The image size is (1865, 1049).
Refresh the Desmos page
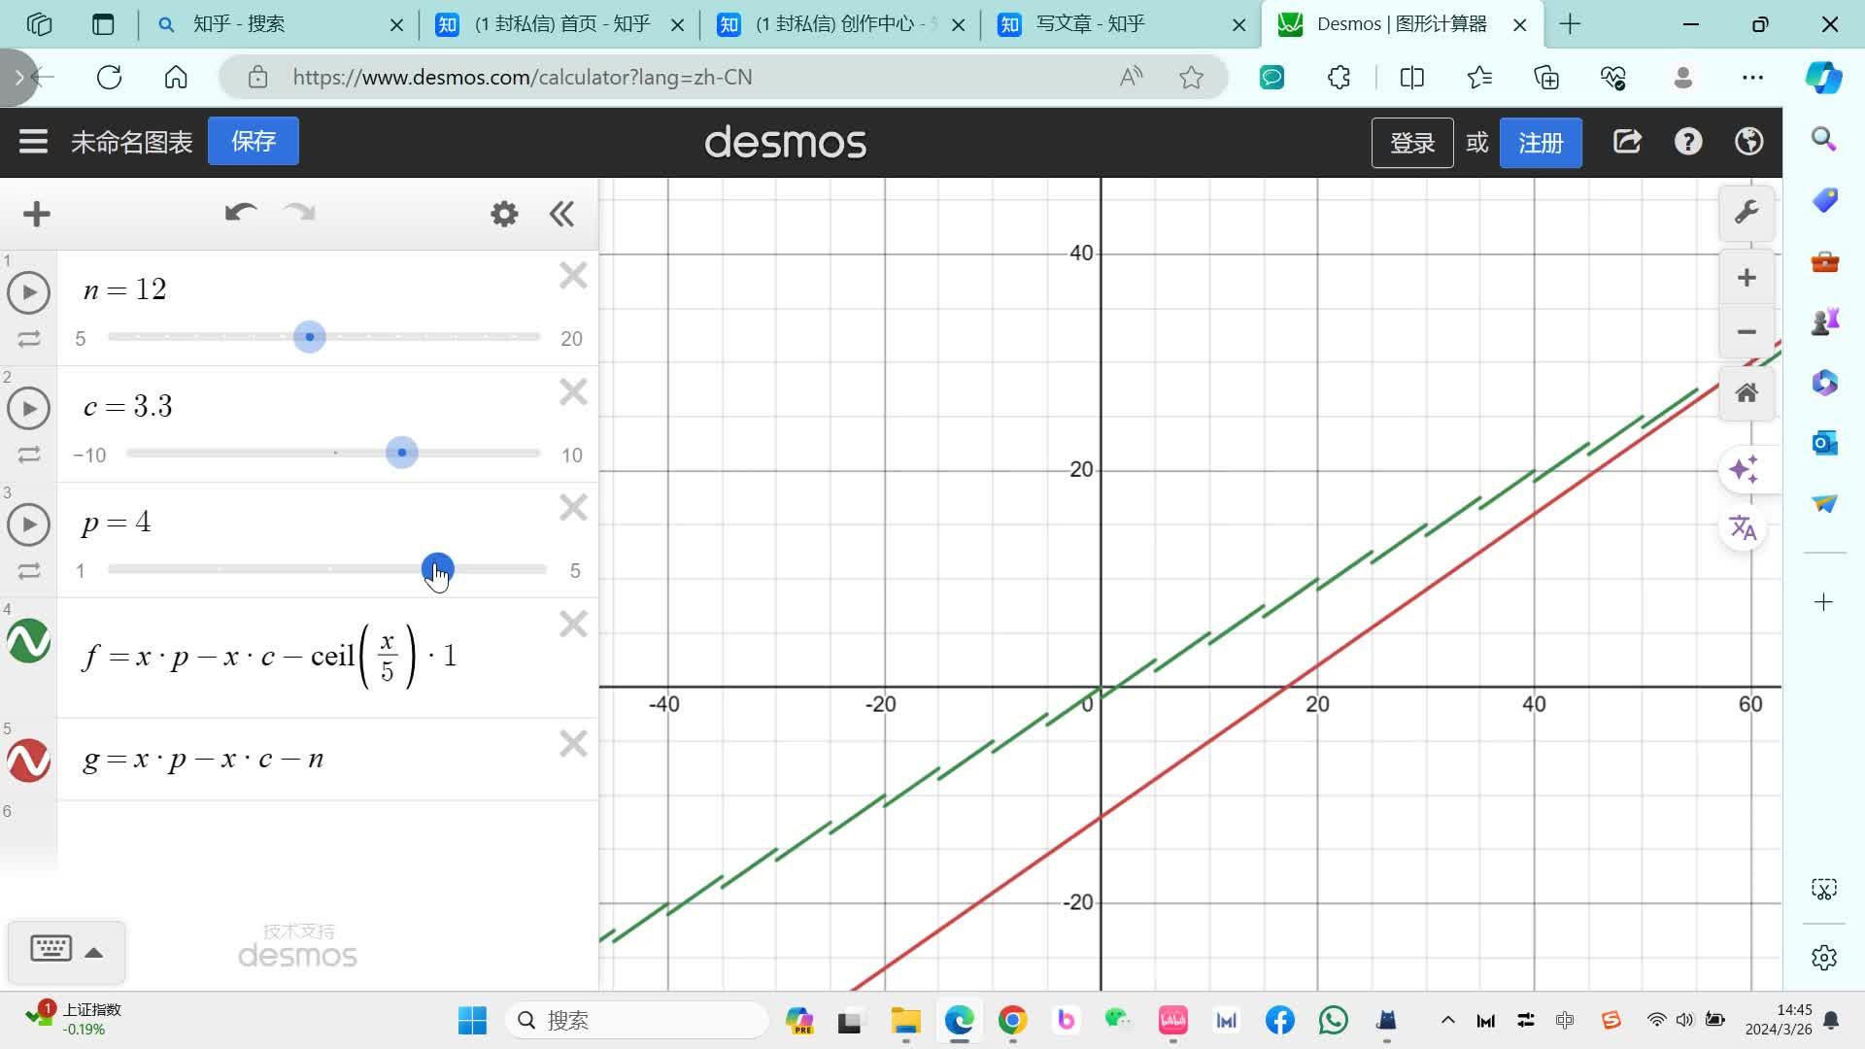(110, 78)
